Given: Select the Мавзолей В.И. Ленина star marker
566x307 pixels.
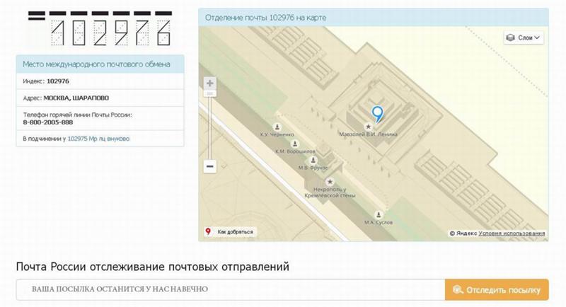Looking at the screenshot, I should tap(368, 127).
